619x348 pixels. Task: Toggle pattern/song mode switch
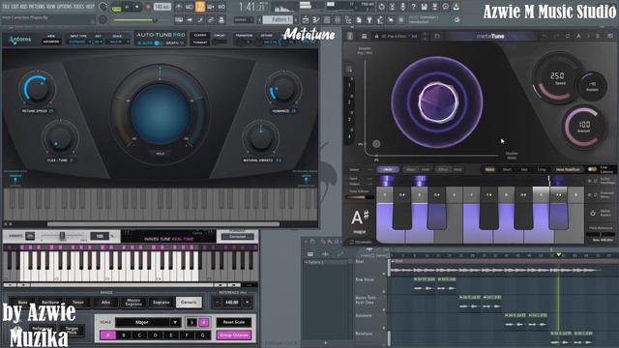pyautogui.click(x=116, y=7)
